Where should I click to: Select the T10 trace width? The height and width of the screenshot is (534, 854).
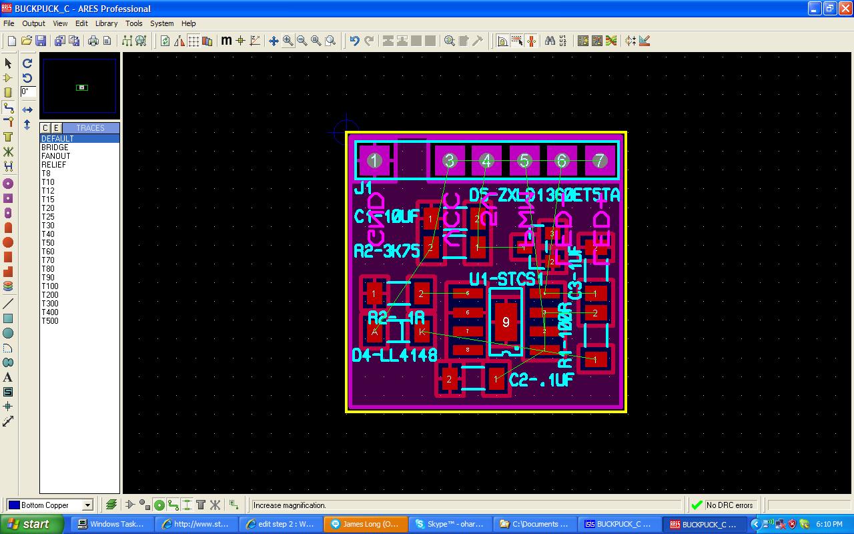point(79,182)
